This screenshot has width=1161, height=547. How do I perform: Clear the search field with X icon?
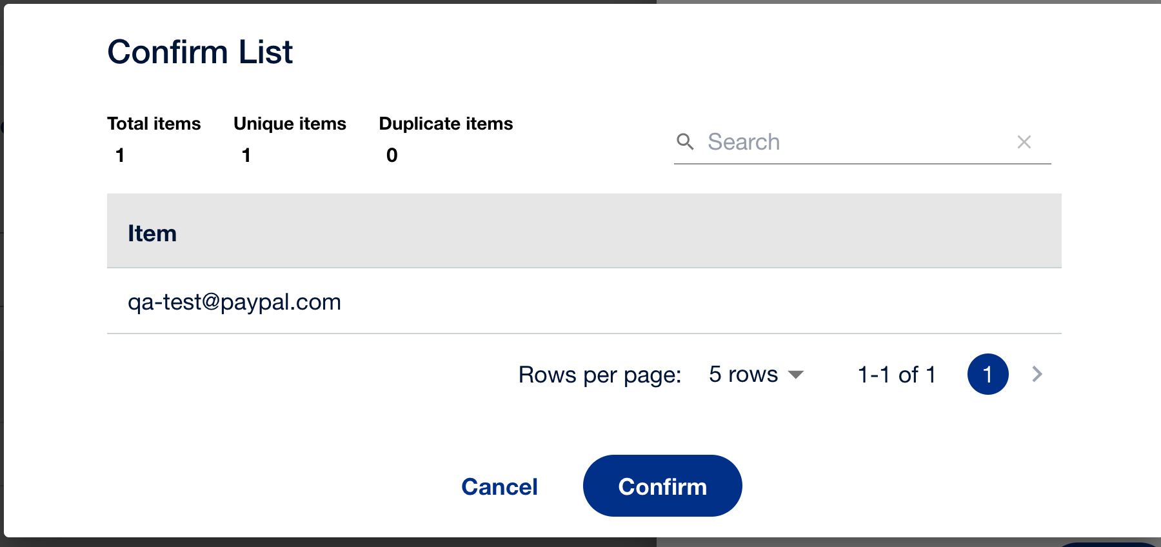coord(1024,142)
